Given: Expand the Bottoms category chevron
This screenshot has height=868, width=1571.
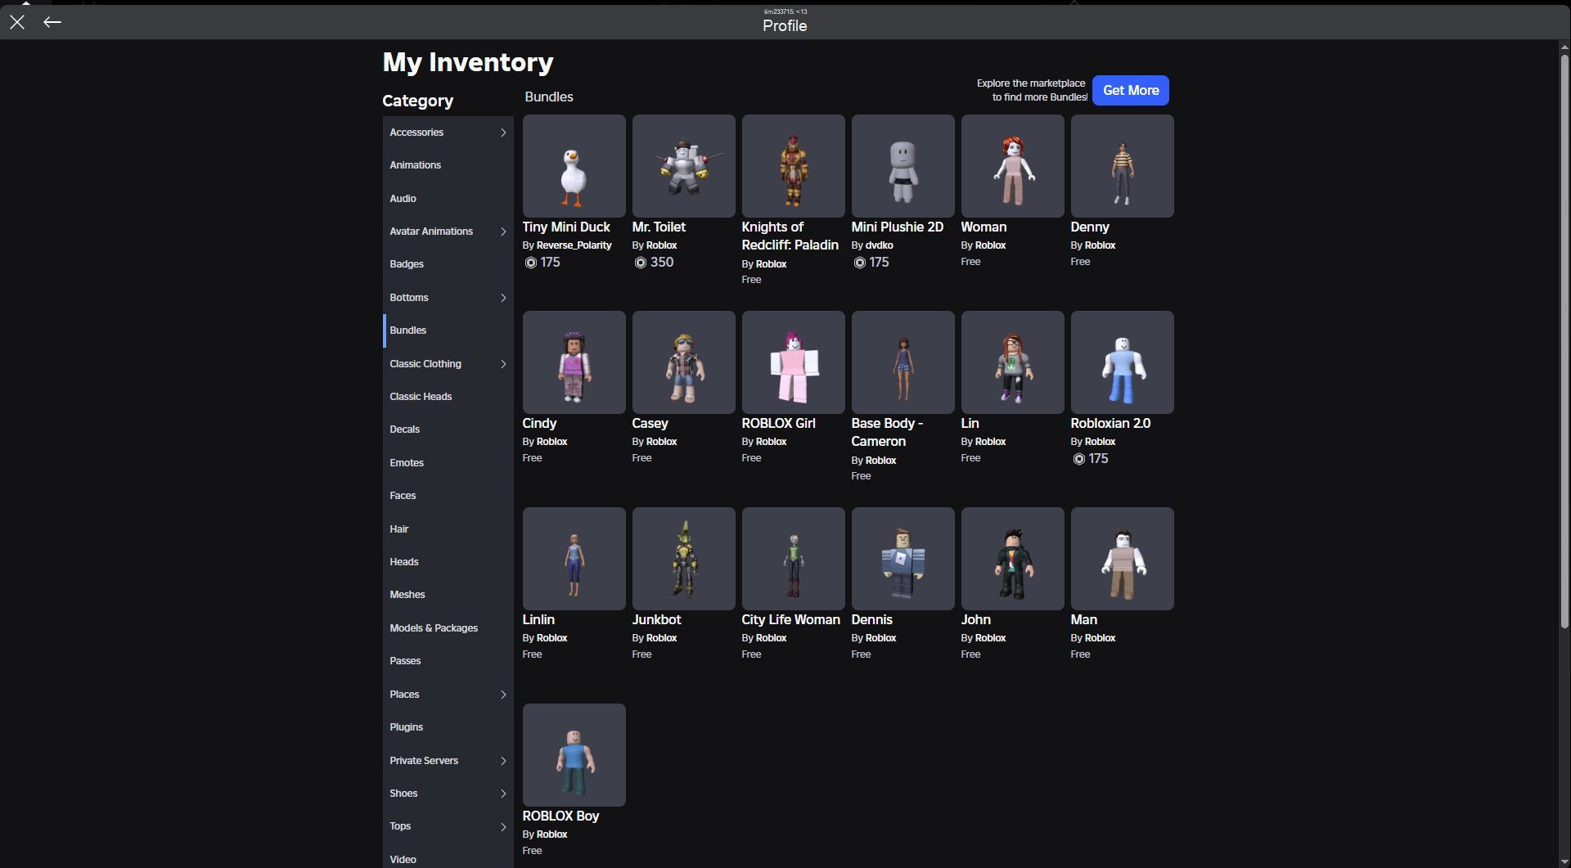Looking at the screenshot, I should coord(503,298).
